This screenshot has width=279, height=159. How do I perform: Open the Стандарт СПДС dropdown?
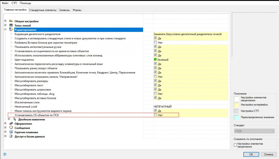[x=254, y=131]
